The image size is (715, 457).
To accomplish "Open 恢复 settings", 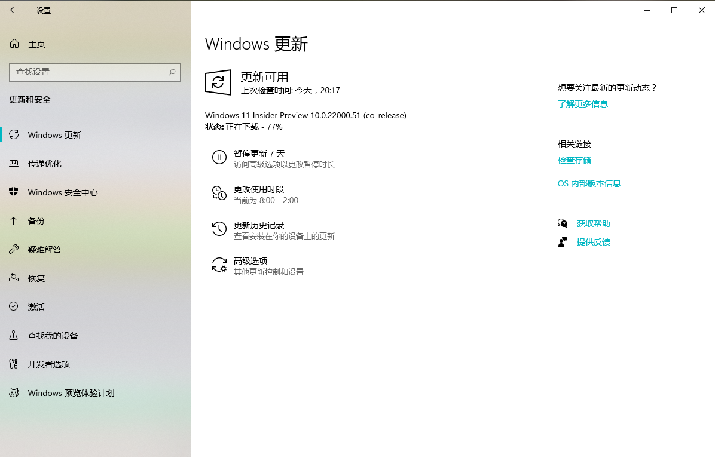I will pyautogui.click(x=95, y=278).
